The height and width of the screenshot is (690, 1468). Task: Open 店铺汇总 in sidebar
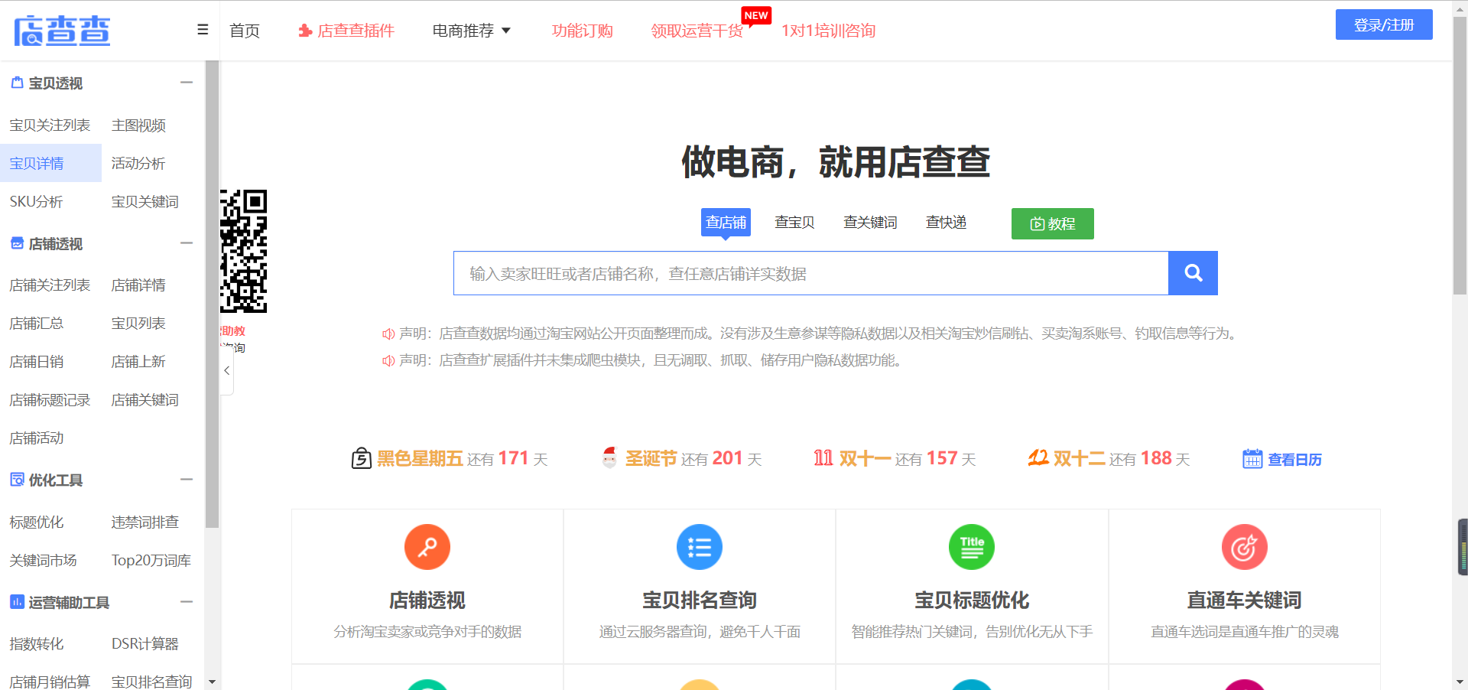37,323
